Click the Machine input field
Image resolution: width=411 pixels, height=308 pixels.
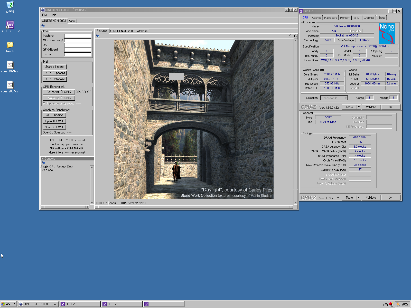point(78,36)
